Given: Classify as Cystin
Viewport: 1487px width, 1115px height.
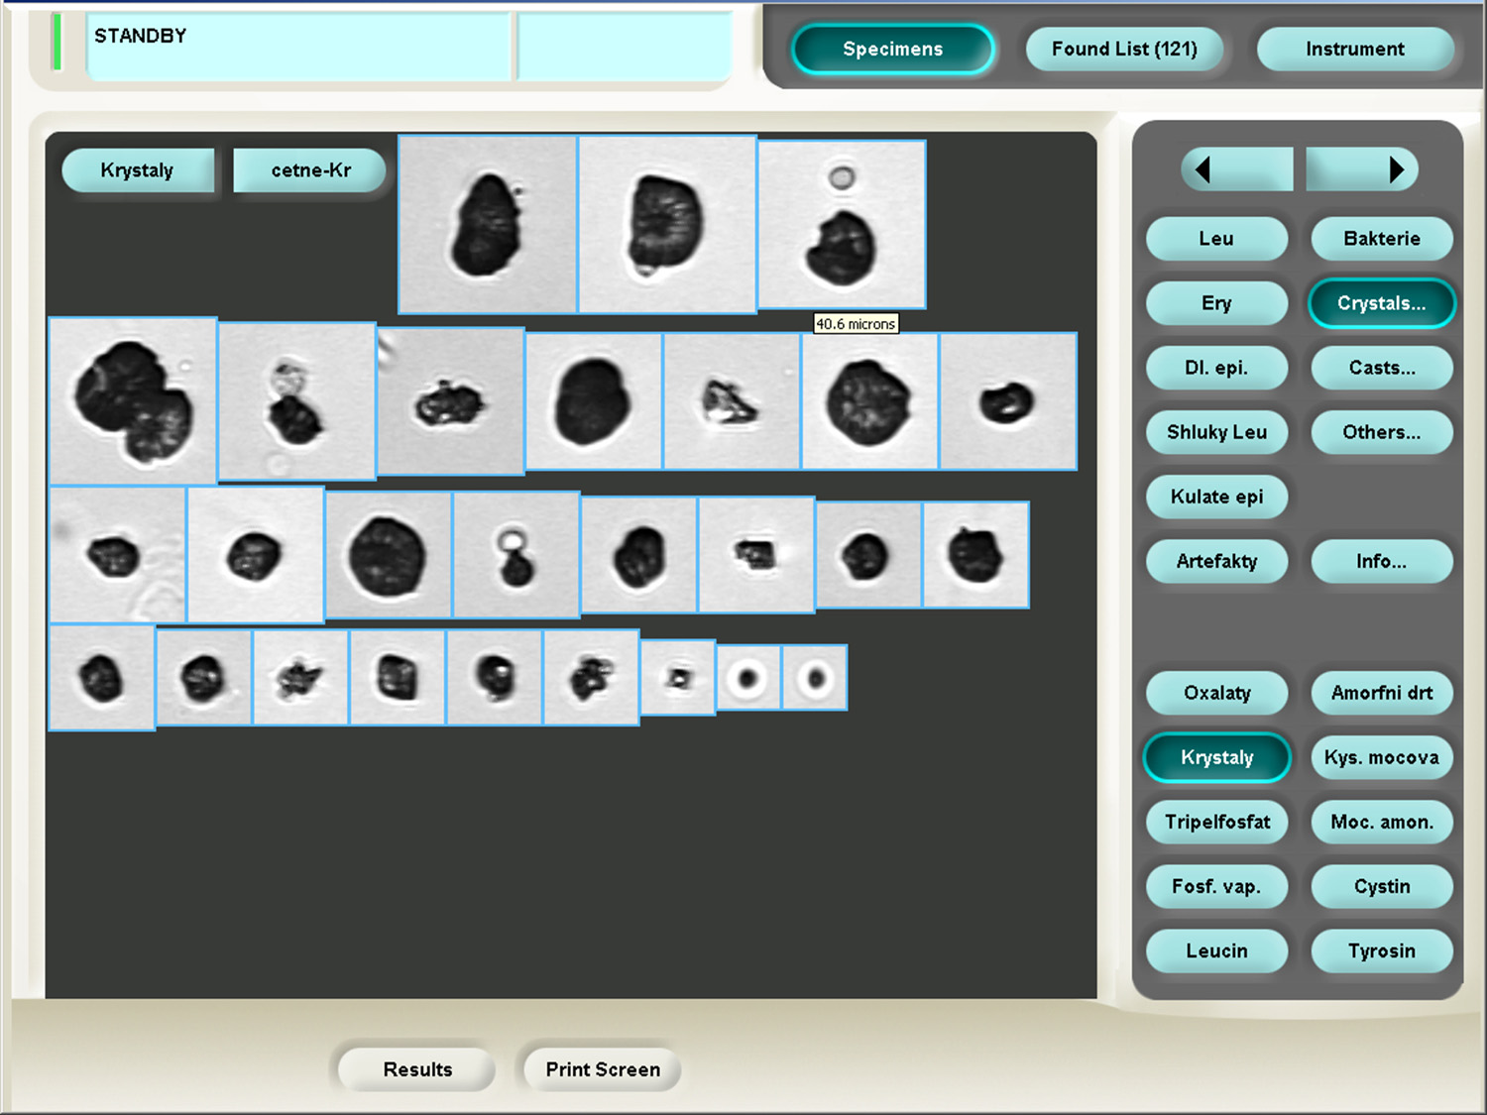Looking at the screenshot, I should point(1382,886).
